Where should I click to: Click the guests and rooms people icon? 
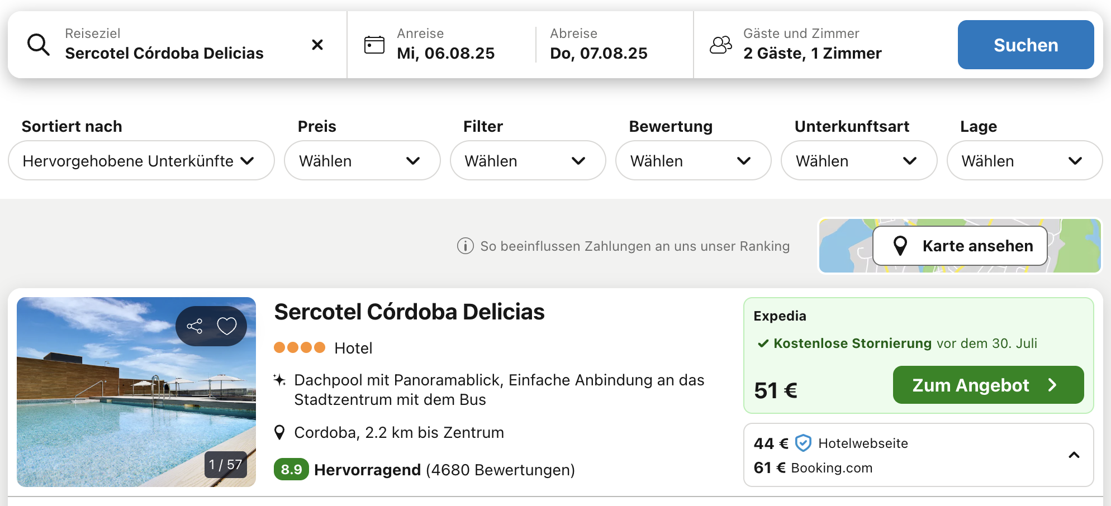721,45
